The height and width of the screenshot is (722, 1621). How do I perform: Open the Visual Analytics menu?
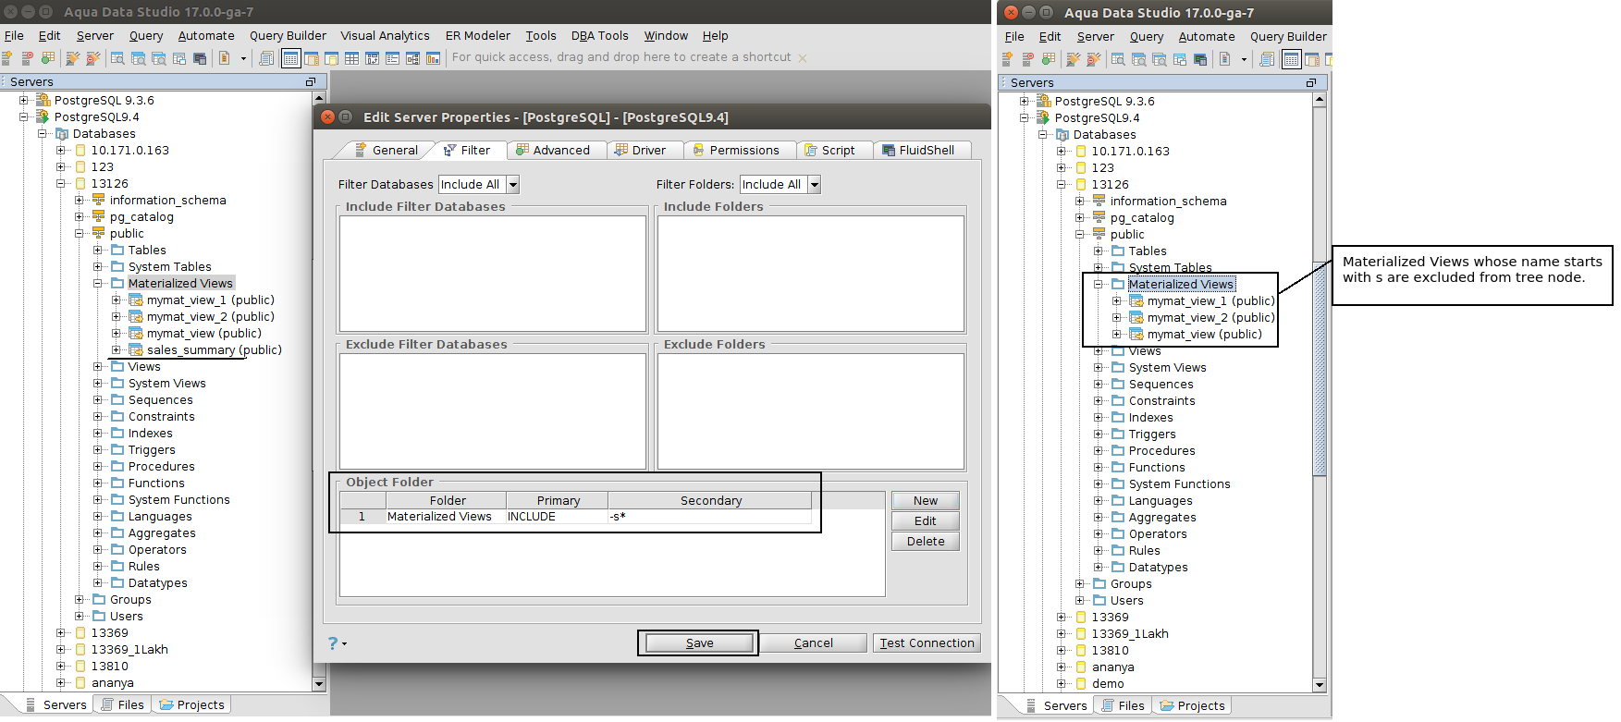pyautogui.click(x=385, y=36)
